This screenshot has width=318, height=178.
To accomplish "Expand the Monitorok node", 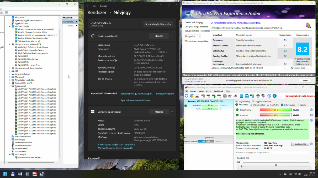I will [10, 77].
